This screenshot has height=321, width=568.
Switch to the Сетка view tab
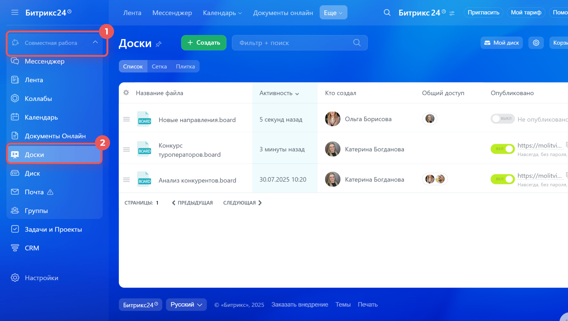pos(159,67)
